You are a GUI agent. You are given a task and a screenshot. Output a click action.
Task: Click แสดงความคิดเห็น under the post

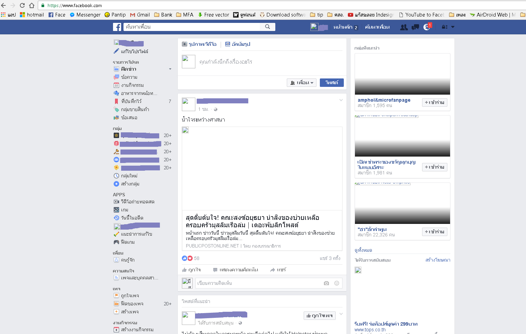[x=236, y=270]
